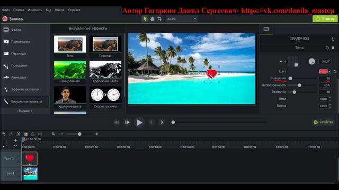The height and width of the screenshot is (190, 339).
Task: Click the red Запись record button
Action: (13, 19)
